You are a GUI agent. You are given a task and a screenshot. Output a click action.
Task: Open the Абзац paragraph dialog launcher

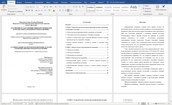(84, 14)
